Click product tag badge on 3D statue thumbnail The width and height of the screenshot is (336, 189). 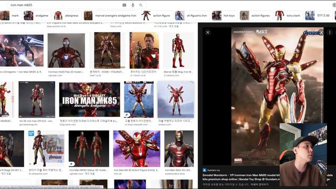71,164
